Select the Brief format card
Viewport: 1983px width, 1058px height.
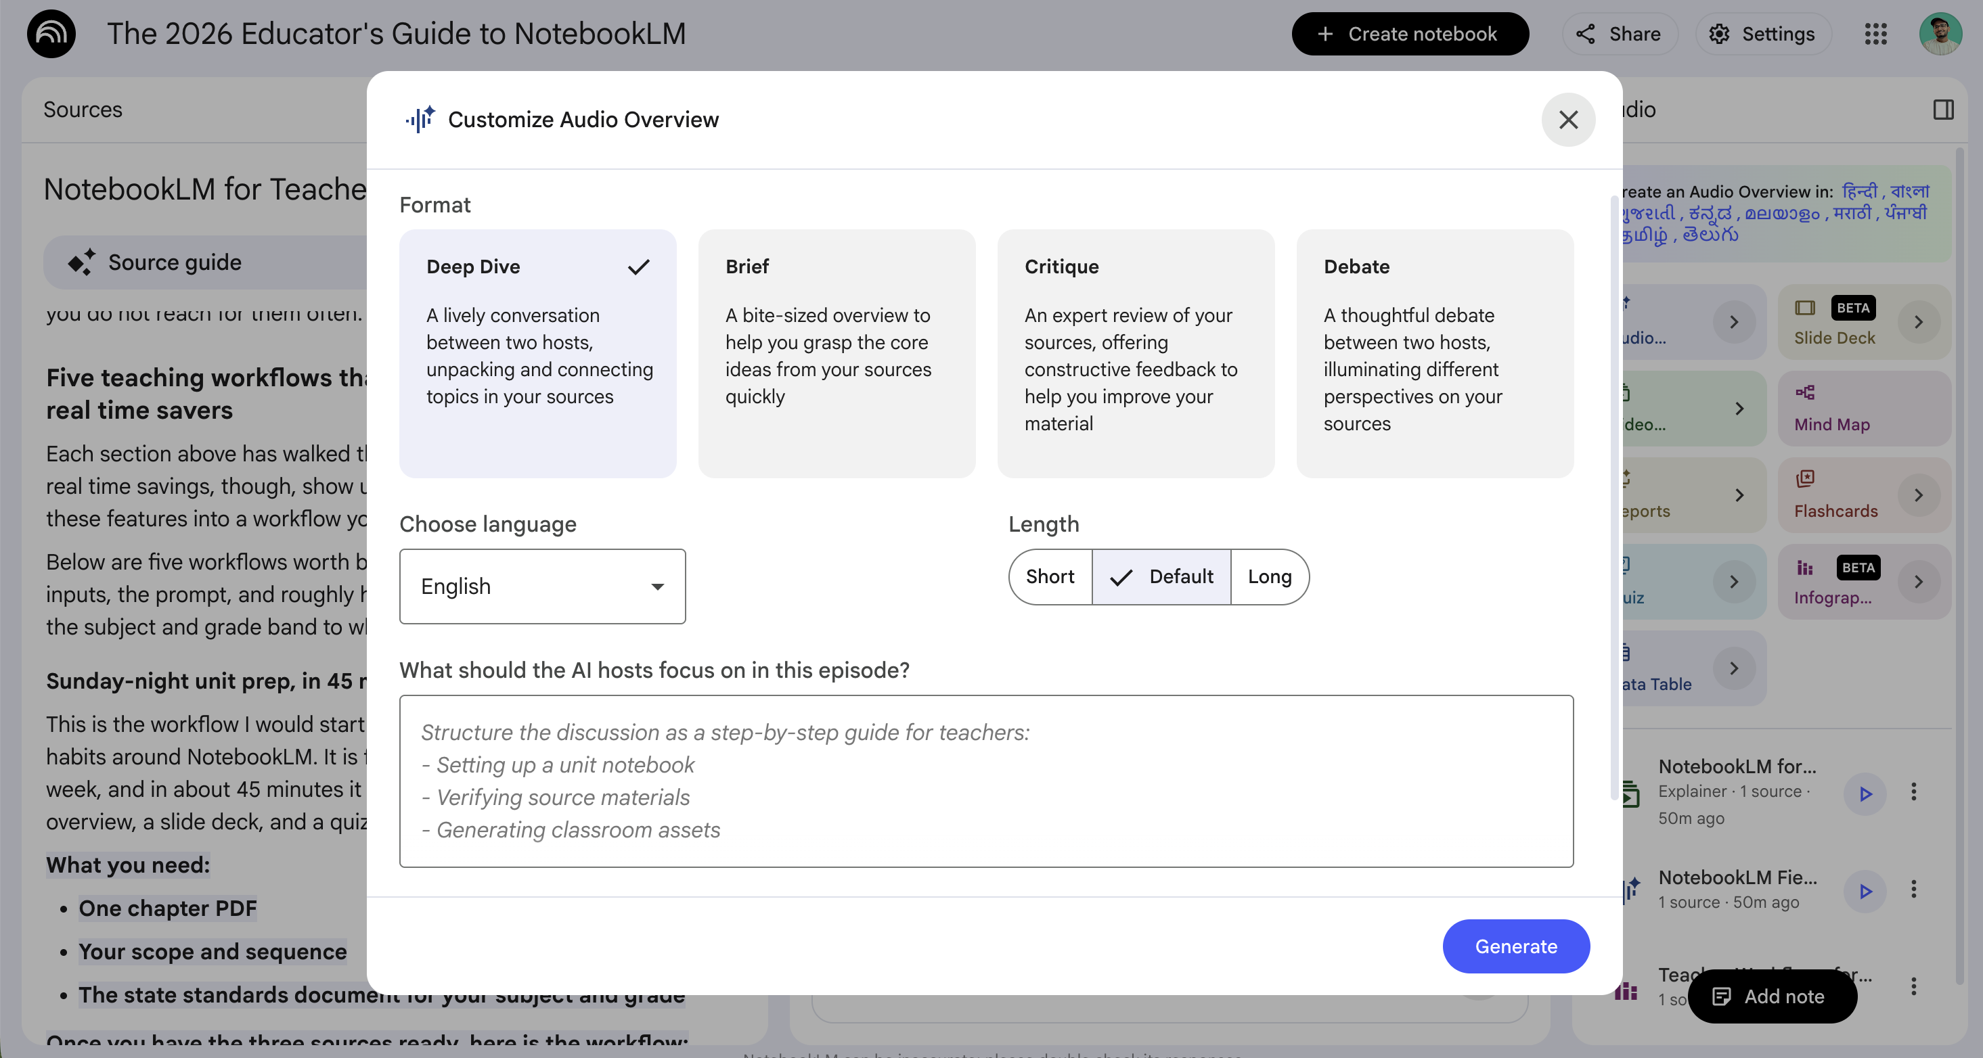click(836, 353)
